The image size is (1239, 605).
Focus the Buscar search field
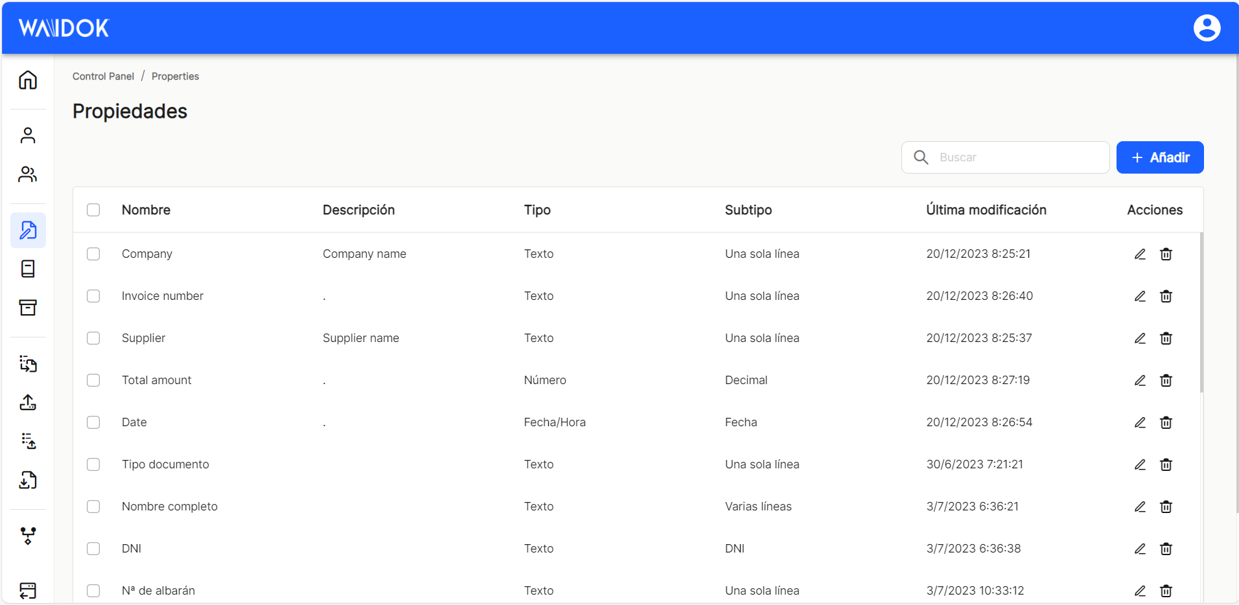click(x=1005, y=157)
